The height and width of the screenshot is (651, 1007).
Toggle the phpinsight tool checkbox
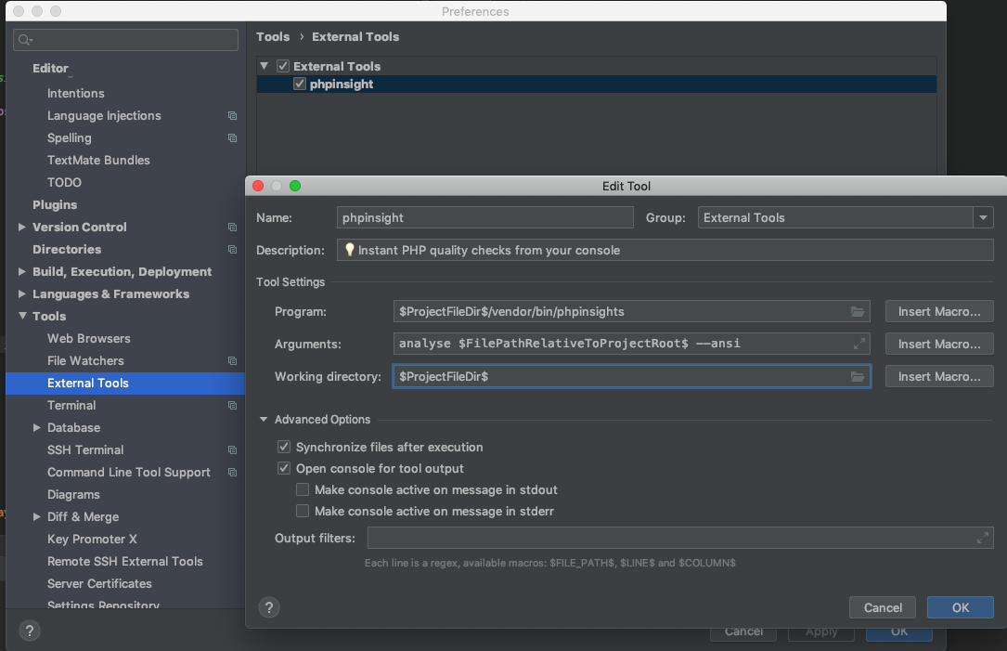tap(300, 85)
